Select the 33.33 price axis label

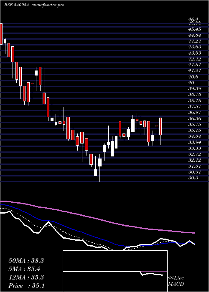(195, 148)
